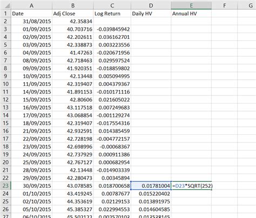Select row 1 header
This screenshot has width=256, height=218.
pos(5,13)
